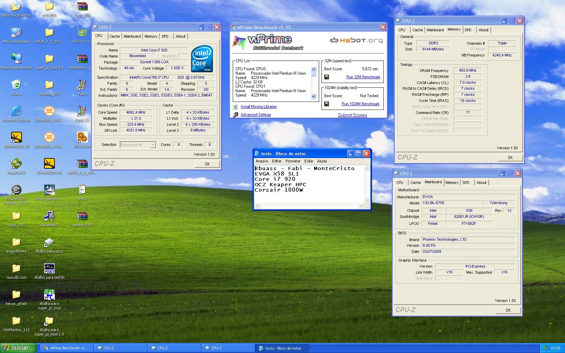Switch to wPrime Benchmark taskbar button
The image size is (565, 353).
(x=66, y=348)
